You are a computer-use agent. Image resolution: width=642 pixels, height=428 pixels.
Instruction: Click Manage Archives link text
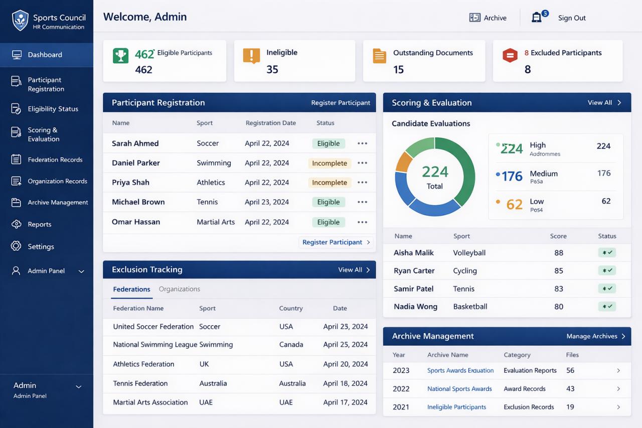point(592,337)
